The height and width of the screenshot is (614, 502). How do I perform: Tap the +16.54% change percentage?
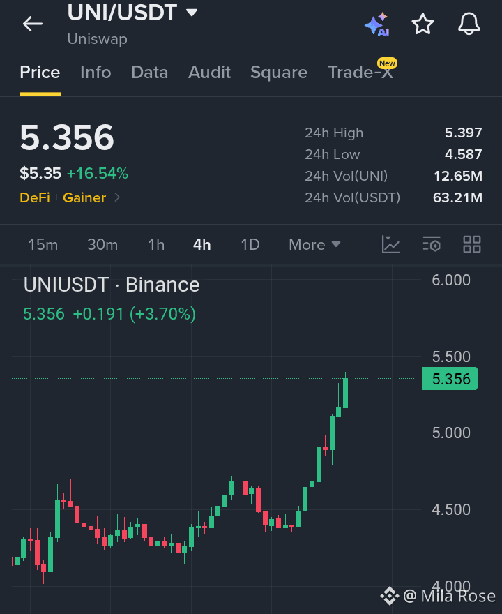pyautogui.click(x=98, y=173)
